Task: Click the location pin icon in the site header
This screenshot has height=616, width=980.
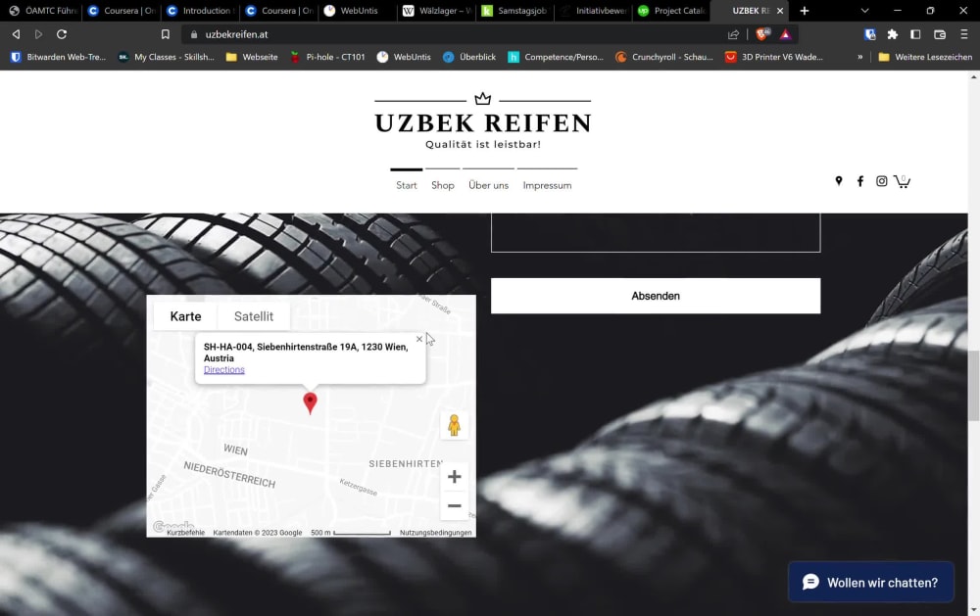Action: (839, 181)
